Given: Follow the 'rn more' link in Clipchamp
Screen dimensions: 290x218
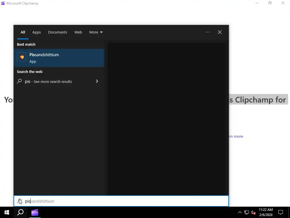Looking at the screenshot, I should (x=236, y=137).
